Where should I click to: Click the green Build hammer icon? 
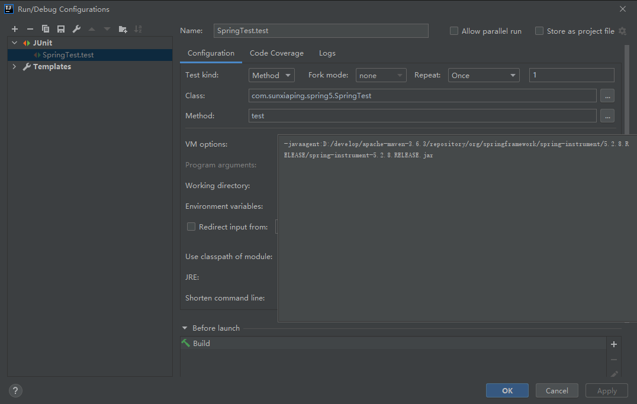186,343
